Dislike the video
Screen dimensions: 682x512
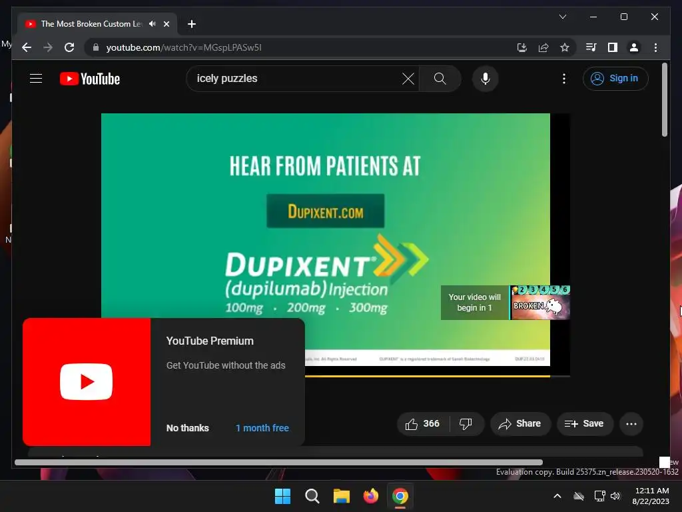[466, 423]
